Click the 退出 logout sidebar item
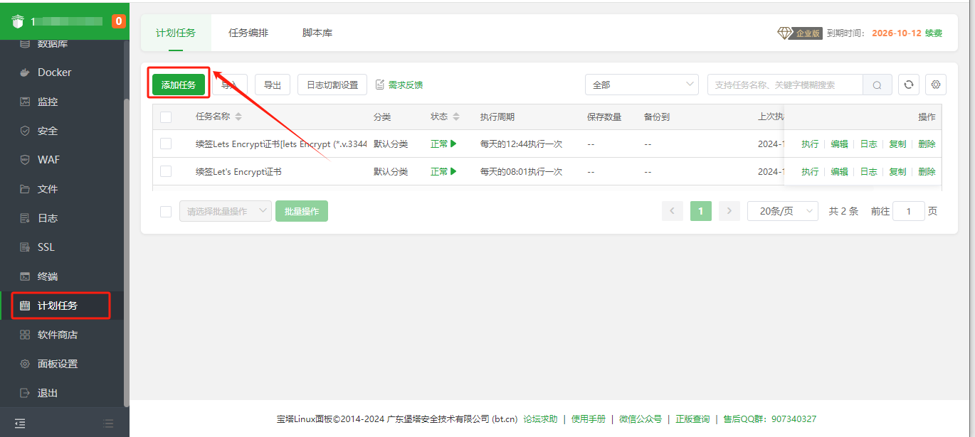The height and width of the screenshot is (437, 975). pyautogui.click(x=47, y=393)
